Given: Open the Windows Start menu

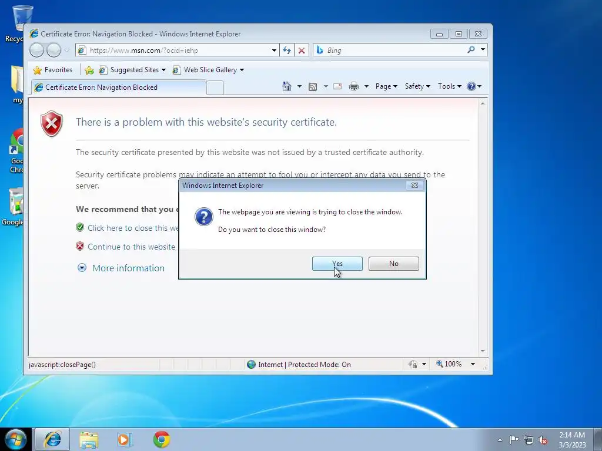Looking at the screenshot, I should click(x=16, y=439).
